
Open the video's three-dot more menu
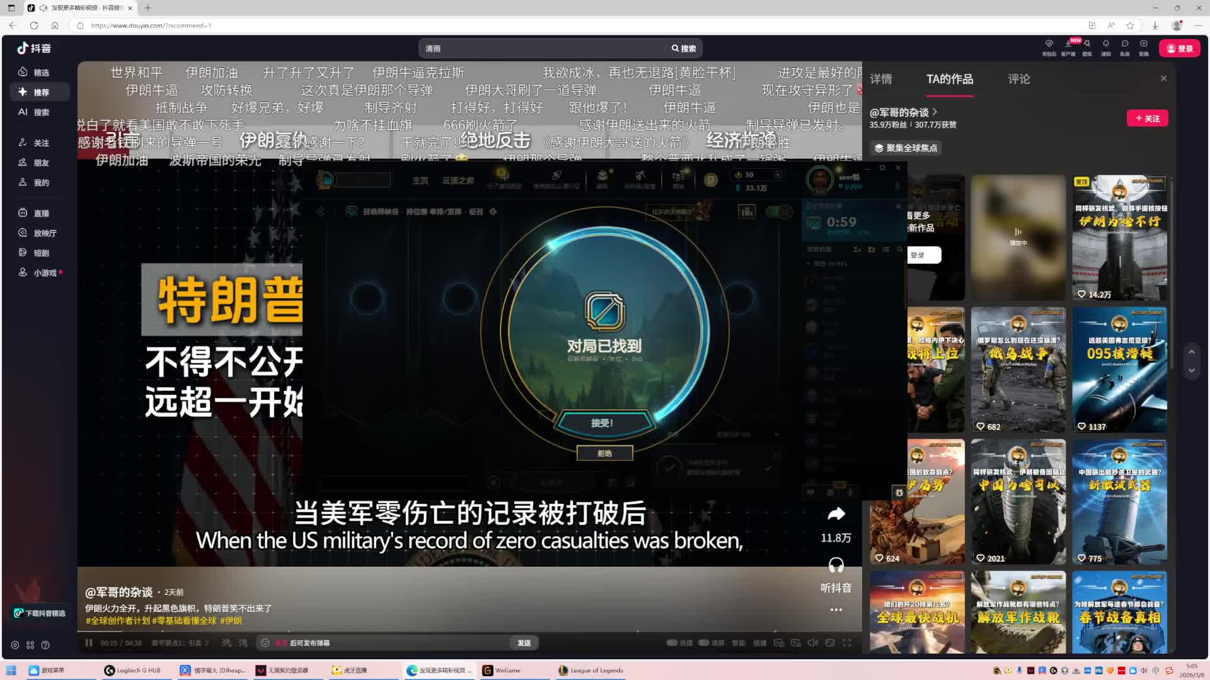click(x=836, y=609)
